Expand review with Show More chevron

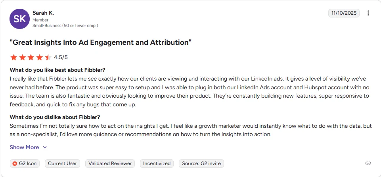point(45,147)
